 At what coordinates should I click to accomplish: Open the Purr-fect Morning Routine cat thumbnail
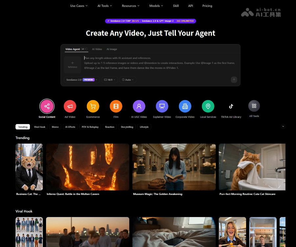click(252, 167)
